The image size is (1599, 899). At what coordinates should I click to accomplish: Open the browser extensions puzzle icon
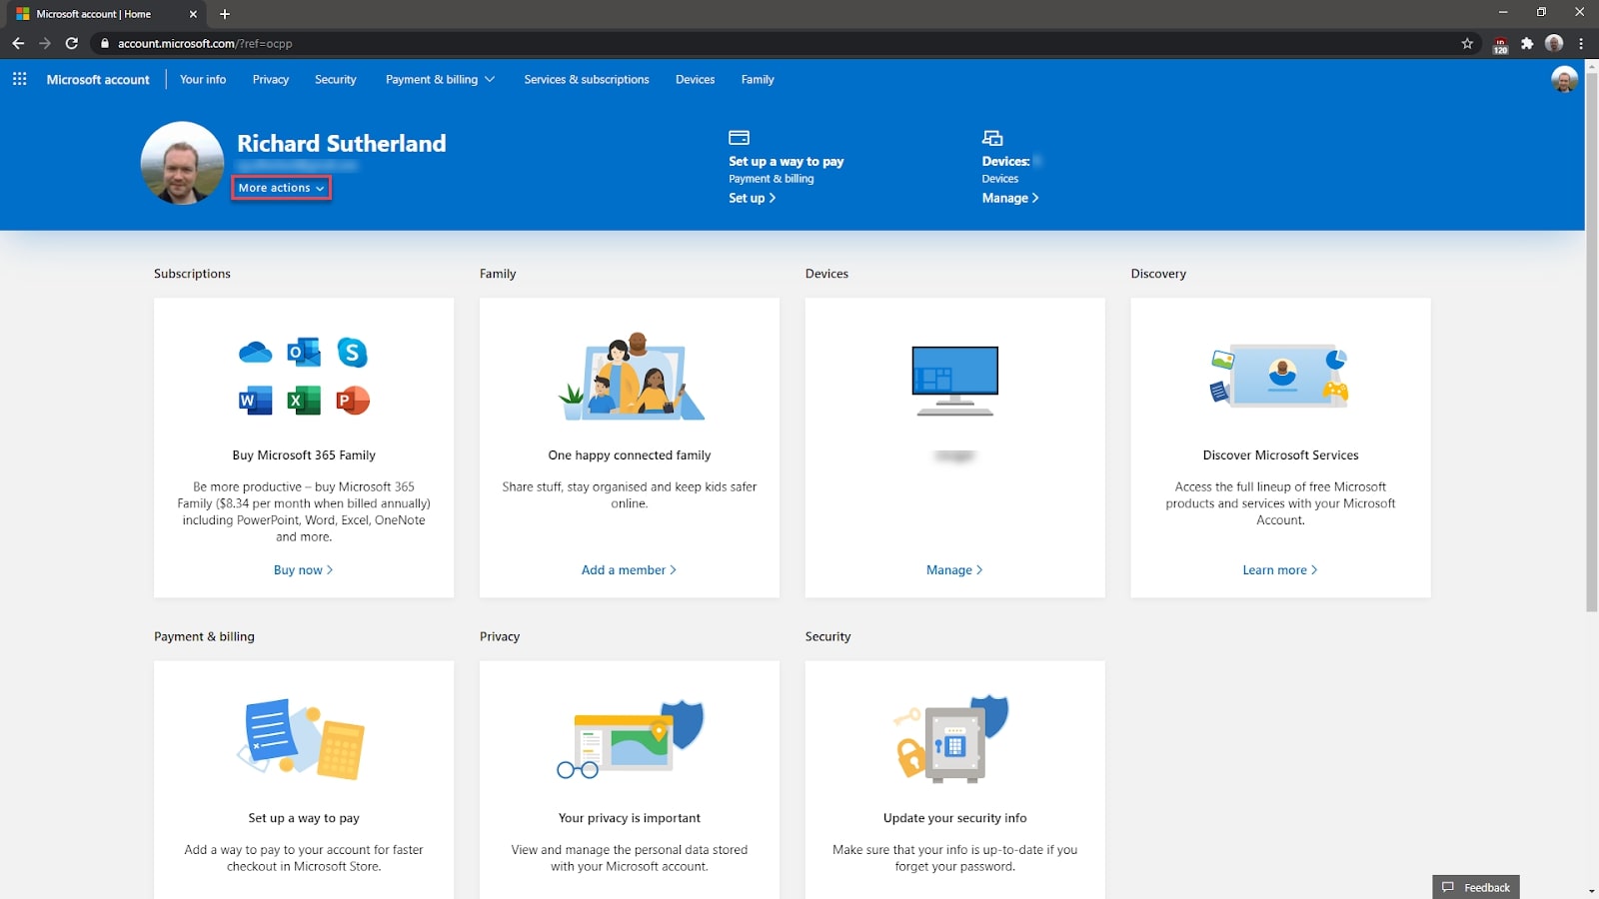[1527, 43]
